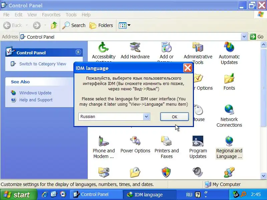Screen dimensions: 267x200
Task: Open Automatic Updates applet
Action: click(x=229, y=53)
